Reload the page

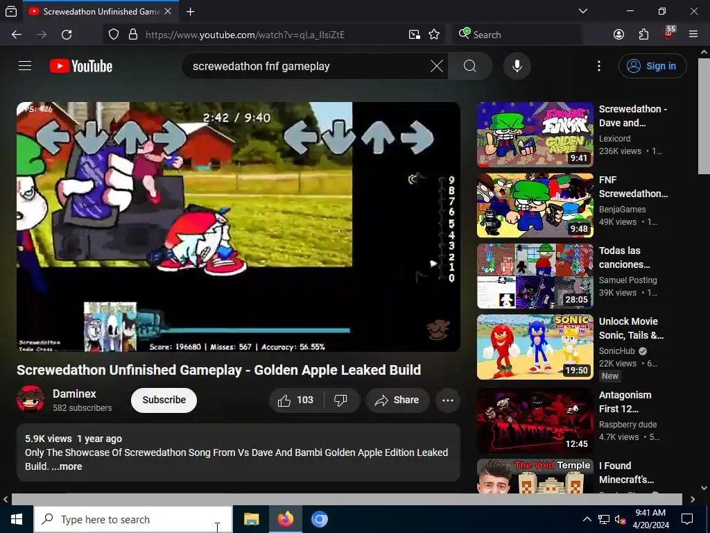(x=67, y=35)
